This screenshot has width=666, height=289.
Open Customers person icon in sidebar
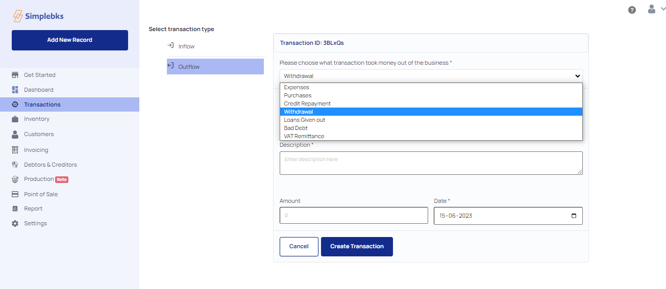[x=15, y=134]
